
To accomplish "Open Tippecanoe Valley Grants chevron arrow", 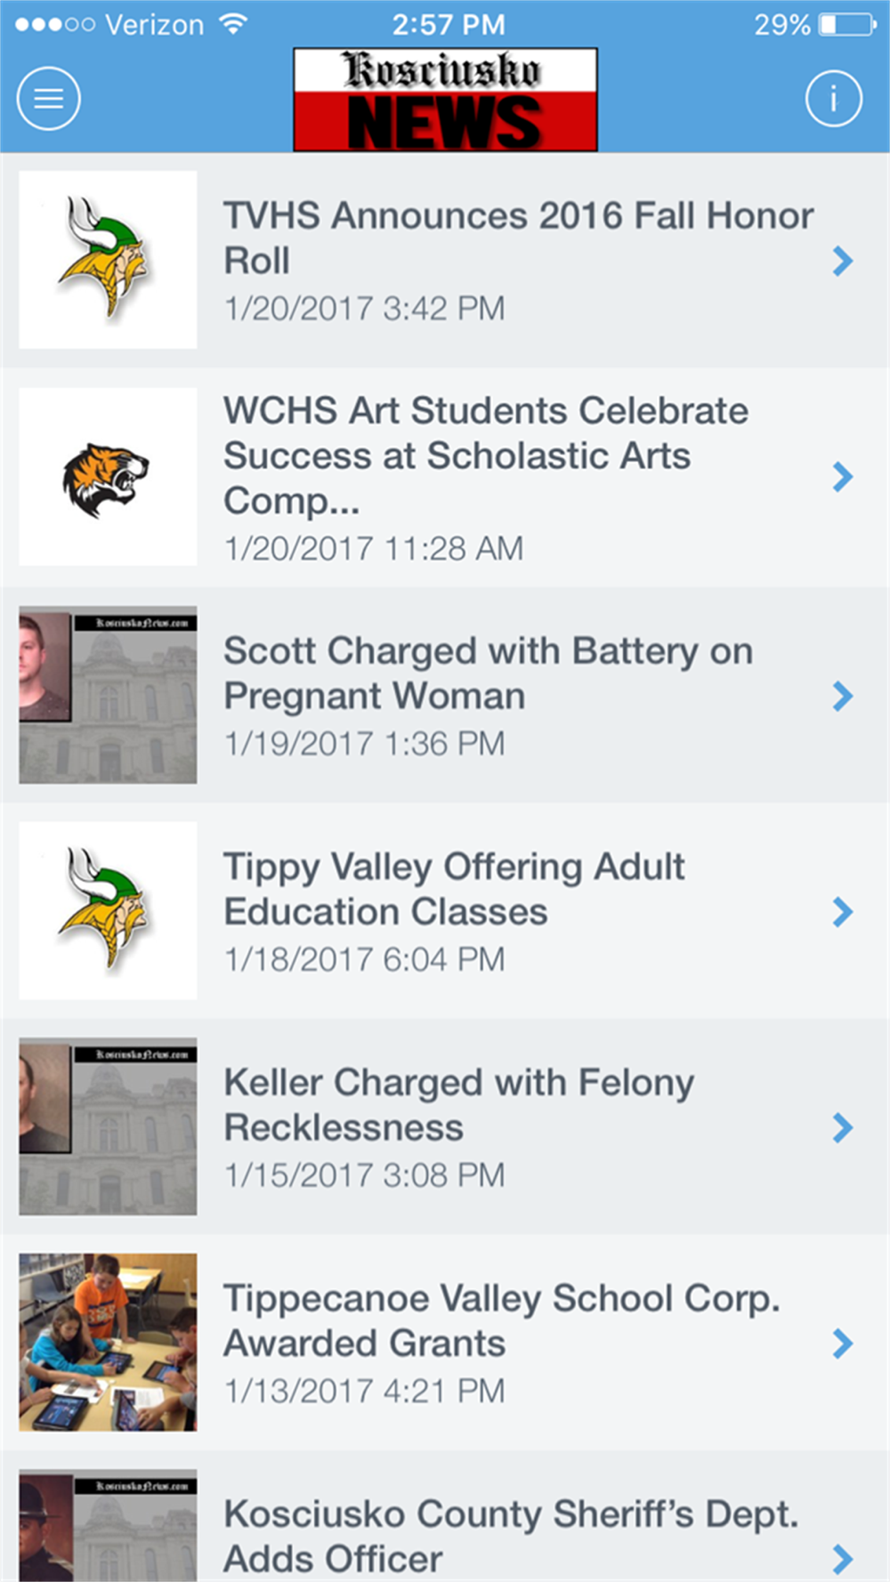I will coord(842,1344).
